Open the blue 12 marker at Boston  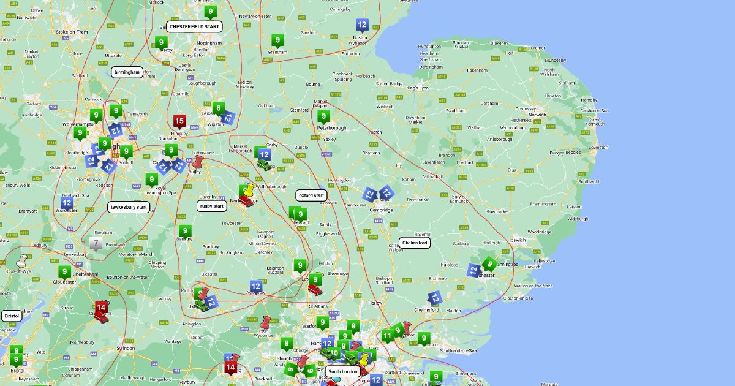click(x=362, y=26)
